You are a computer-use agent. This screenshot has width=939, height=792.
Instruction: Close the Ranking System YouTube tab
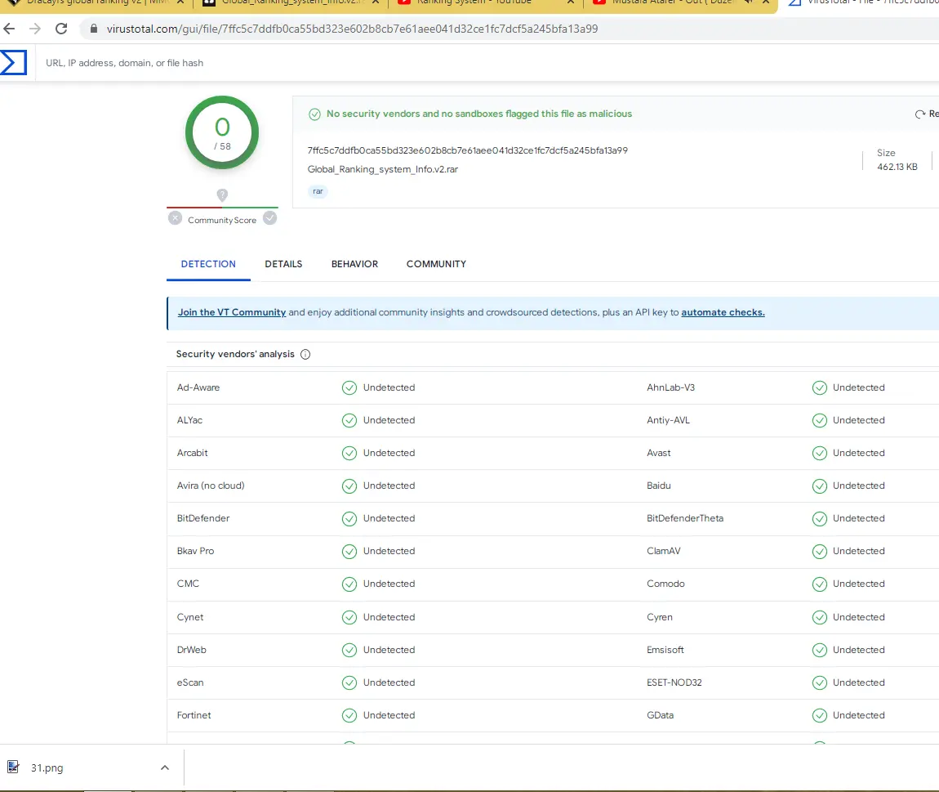tap(570, 2)
